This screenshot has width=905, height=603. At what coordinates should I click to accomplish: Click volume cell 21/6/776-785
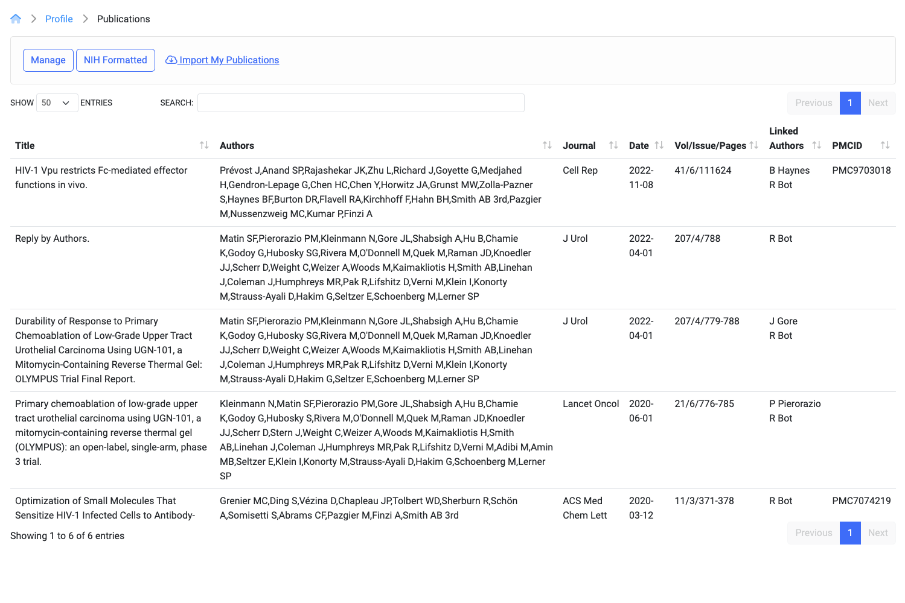(x=705, y=404)
